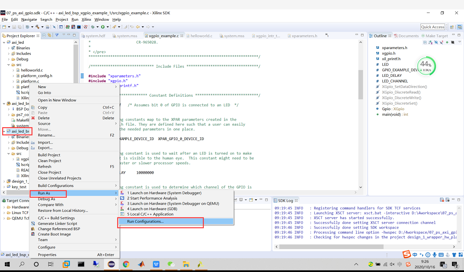The height and width of the screenshot is (272, 464).
Task: Choose Launch on Hardware (System Debugger)
Action: tap(176, 193)
